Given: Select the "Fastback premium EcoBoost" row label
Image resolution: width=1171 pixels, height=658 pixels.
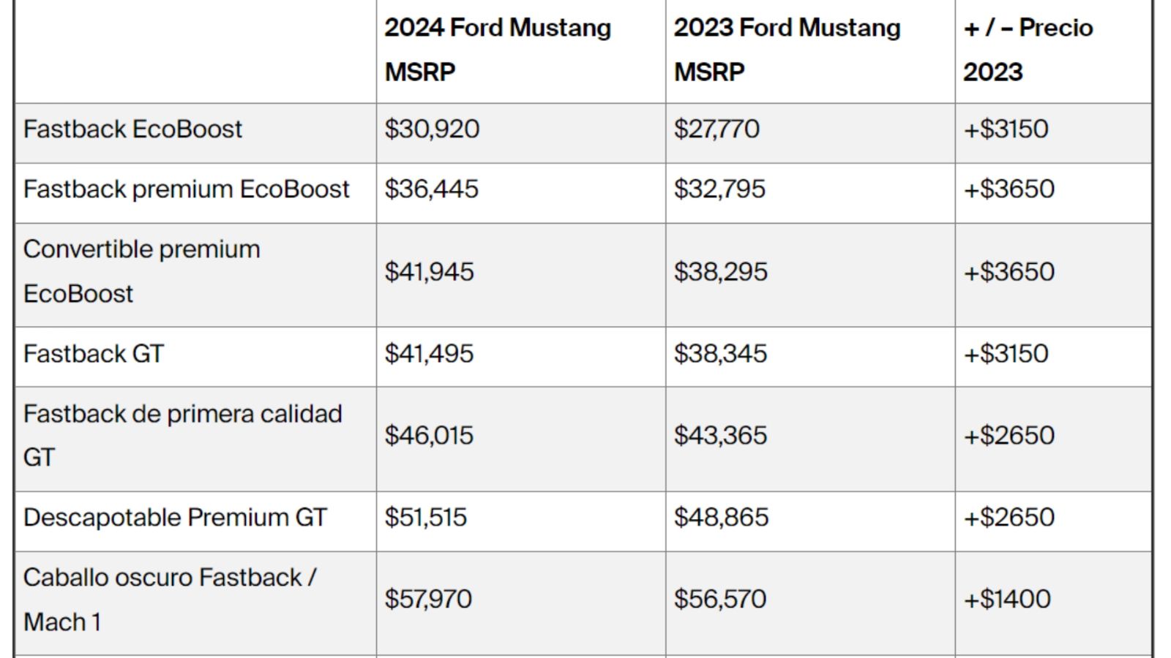Looking at the screenshot, I should click(x=186, y=189).
